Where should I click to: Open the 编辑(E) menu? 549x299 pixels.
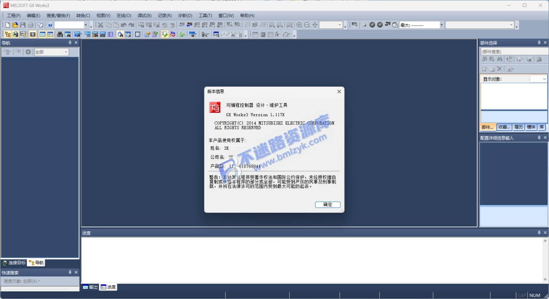click(x=33, y=15)
